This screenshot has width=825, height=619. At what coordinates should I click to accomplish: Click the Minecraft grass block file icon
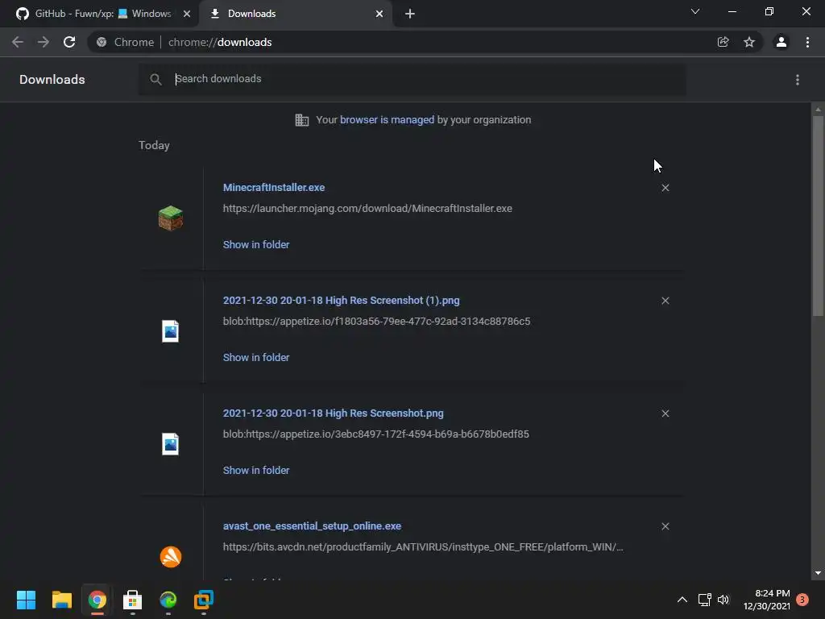point(171,218)
